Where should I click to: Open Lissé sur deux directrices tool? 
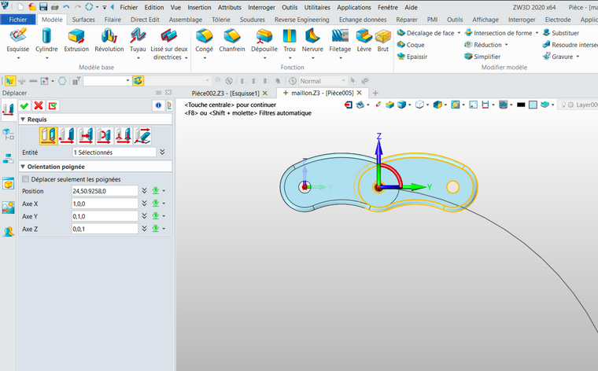(x=169, y=44)
